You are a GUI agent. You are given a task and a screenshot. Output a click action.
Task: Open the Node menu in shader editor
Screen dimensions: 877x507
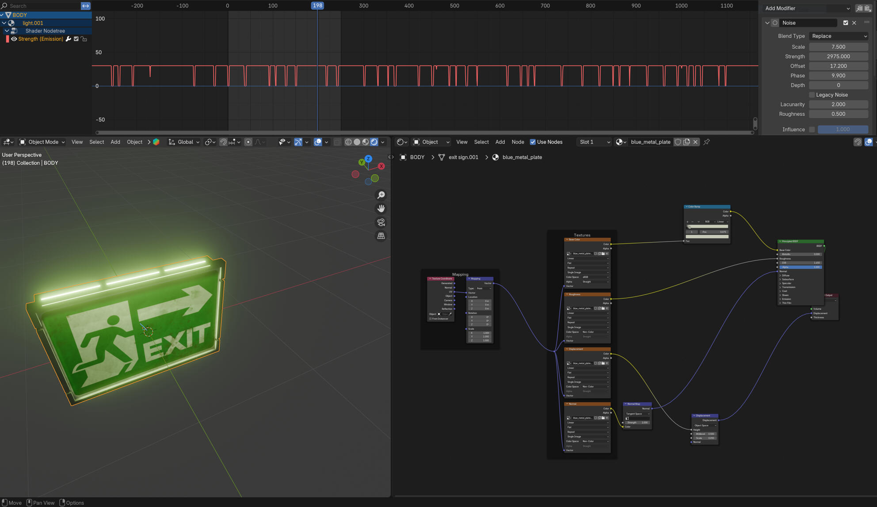click(518, 142)
